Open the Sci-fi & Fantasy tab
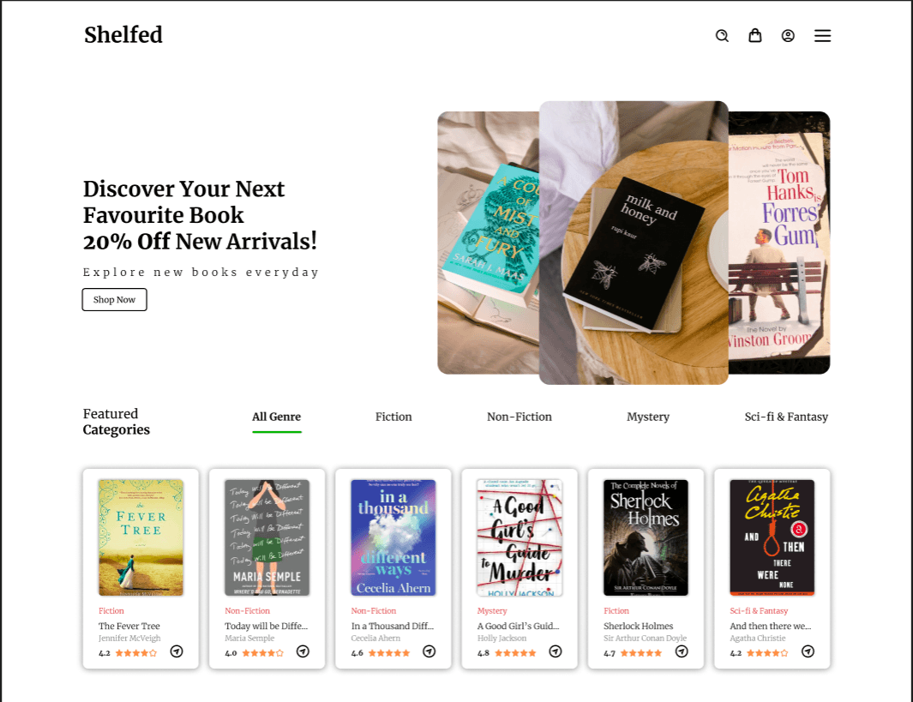The height and width of the screenshot is (702, 913). pyautogui.click(x=786, y=417)
